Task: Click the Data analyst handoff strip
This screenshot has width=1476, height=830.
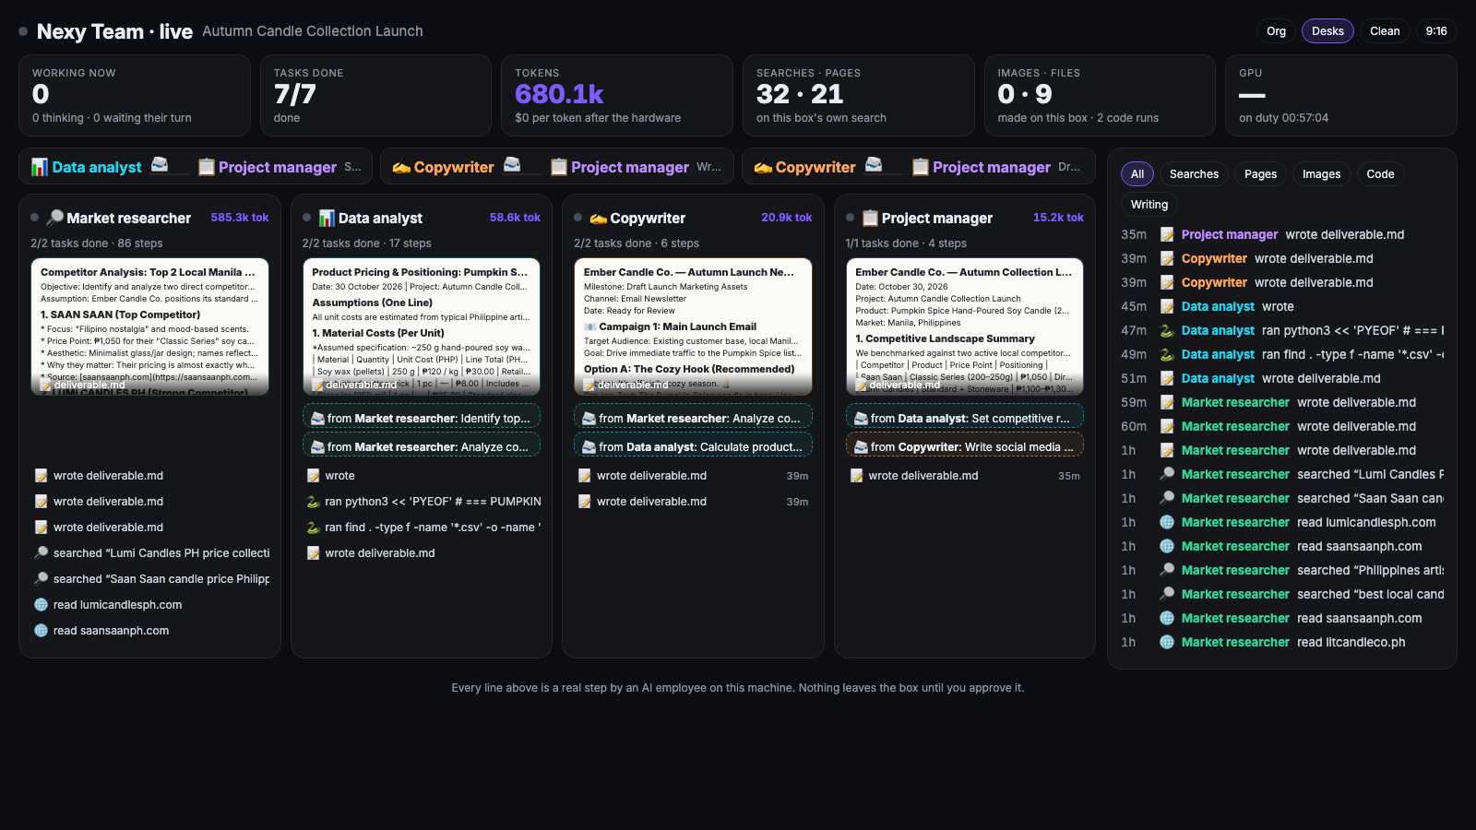Action: (x=196, y=166)
